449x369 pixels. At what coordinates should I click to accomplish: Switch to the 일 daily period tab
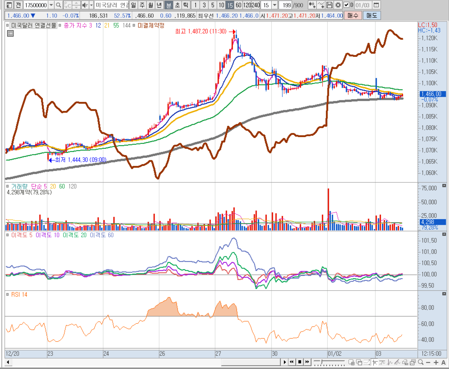(133, 5)
